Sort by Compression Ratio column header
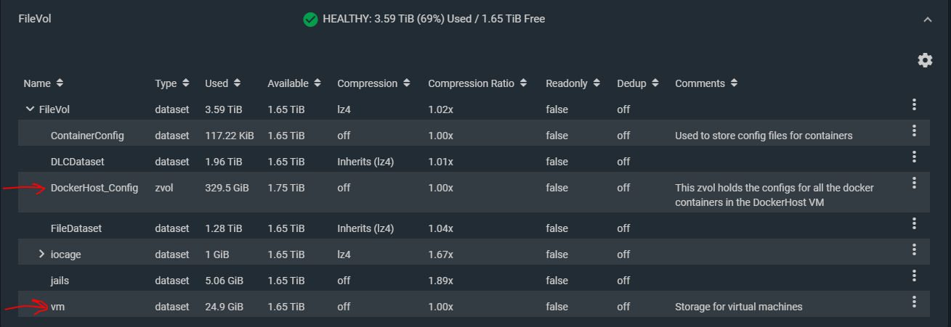The width and height of the screenshot is (951, 327). point(477,83)
